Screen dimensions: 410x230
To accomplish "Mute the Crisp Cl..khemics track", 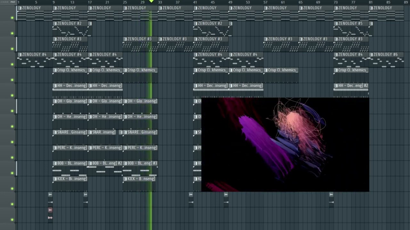I will (12, 80).
